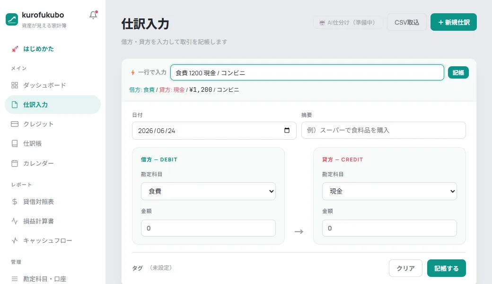Go to ダッシュボード

tap(53, 85)
